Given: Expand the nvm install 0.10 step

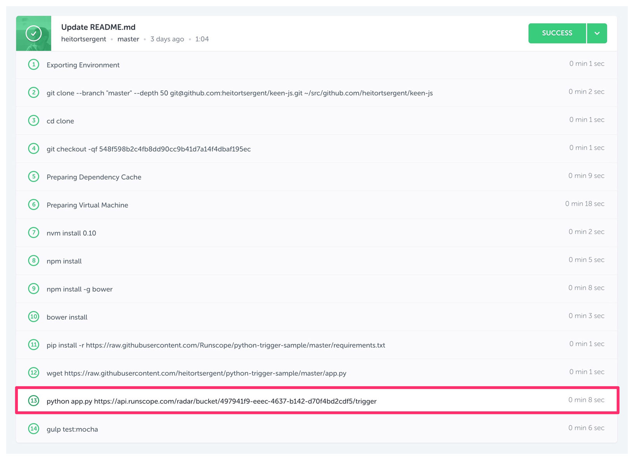Looking at the screenshot, I should (316, 233).
